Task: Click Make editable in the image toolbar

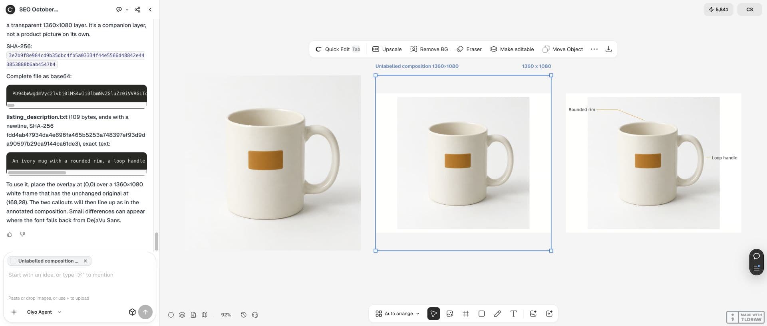Action: click(x=512, y=49)
